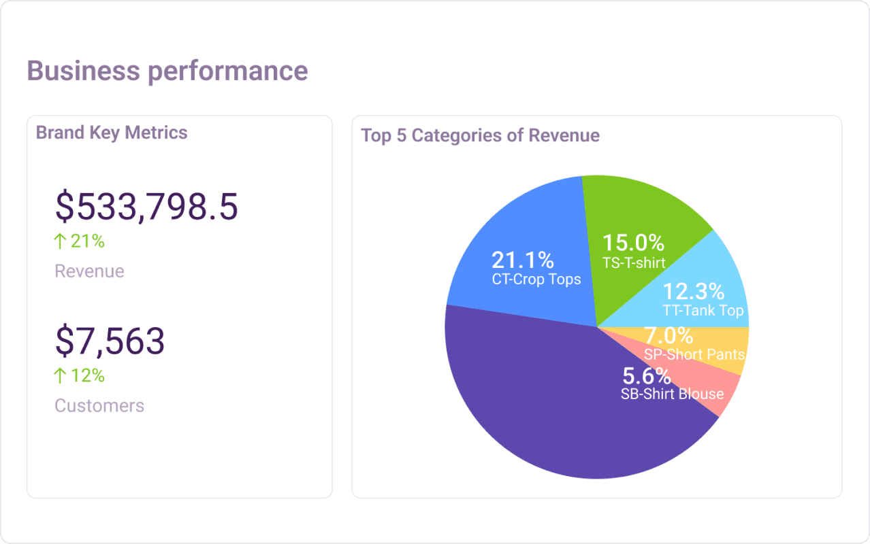Click the green upward arrow beside 12%
The height and width of the screenshot is (544, 870).
click(59, 375)
